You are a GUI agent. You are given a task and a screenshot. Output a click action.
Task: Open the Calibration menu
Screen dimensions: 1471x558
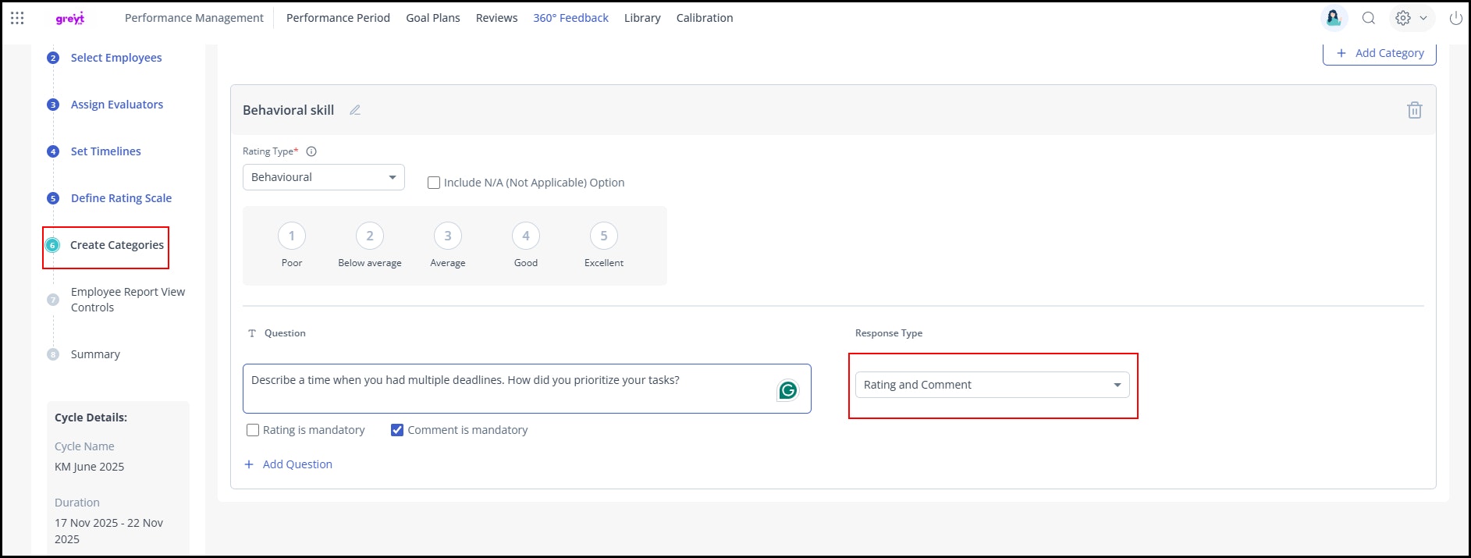(x=704, y=18)
